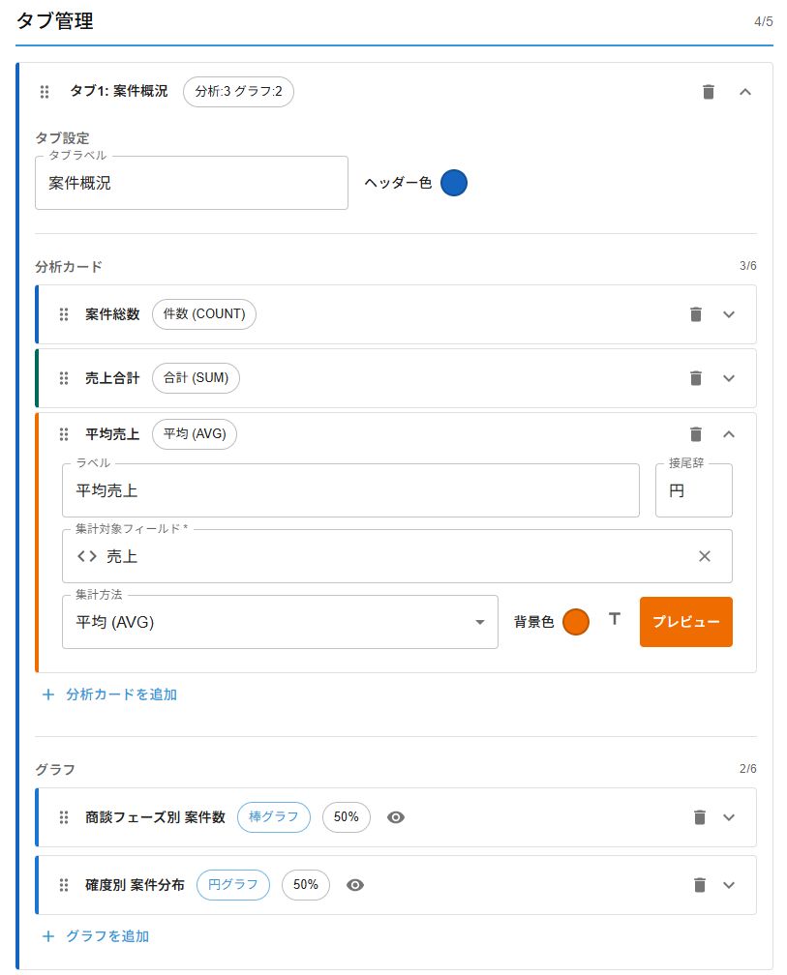Toggle visibility of 商談フェーズ別 案件数 graph
Image resolution: width=787 pixels, height=975 pixels.
[396, 817]
